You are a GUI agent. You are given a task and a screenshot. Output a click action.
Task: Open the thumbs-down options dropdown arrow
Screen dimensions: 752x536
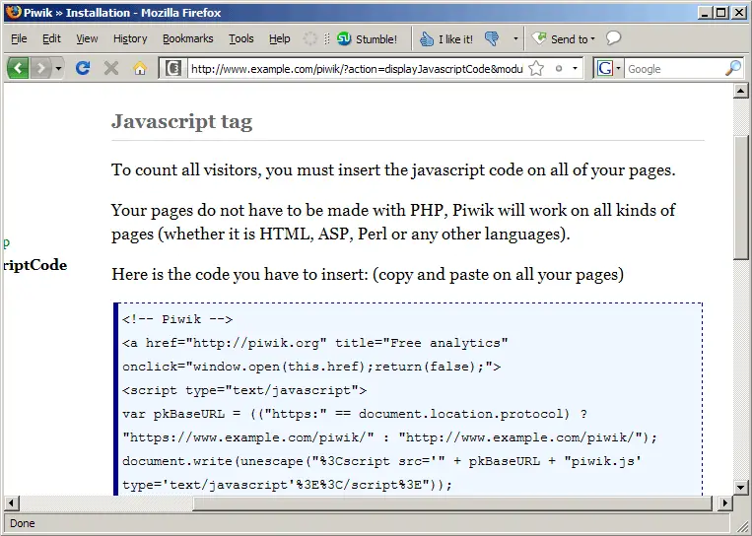tap(515, 38)
